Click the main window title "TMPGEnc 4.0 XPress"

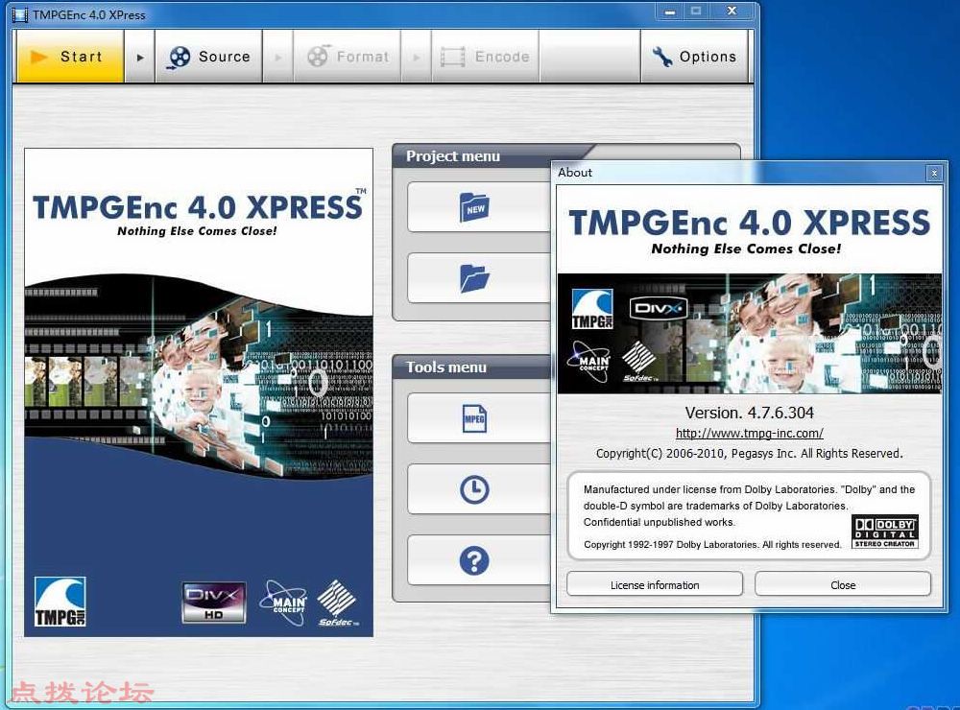coord(89,15)
